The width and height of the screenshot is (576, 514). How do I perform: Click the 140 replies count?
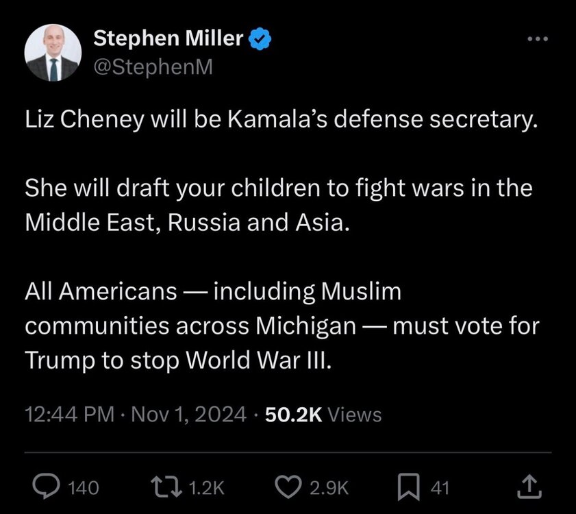click(x=86, y=488)
